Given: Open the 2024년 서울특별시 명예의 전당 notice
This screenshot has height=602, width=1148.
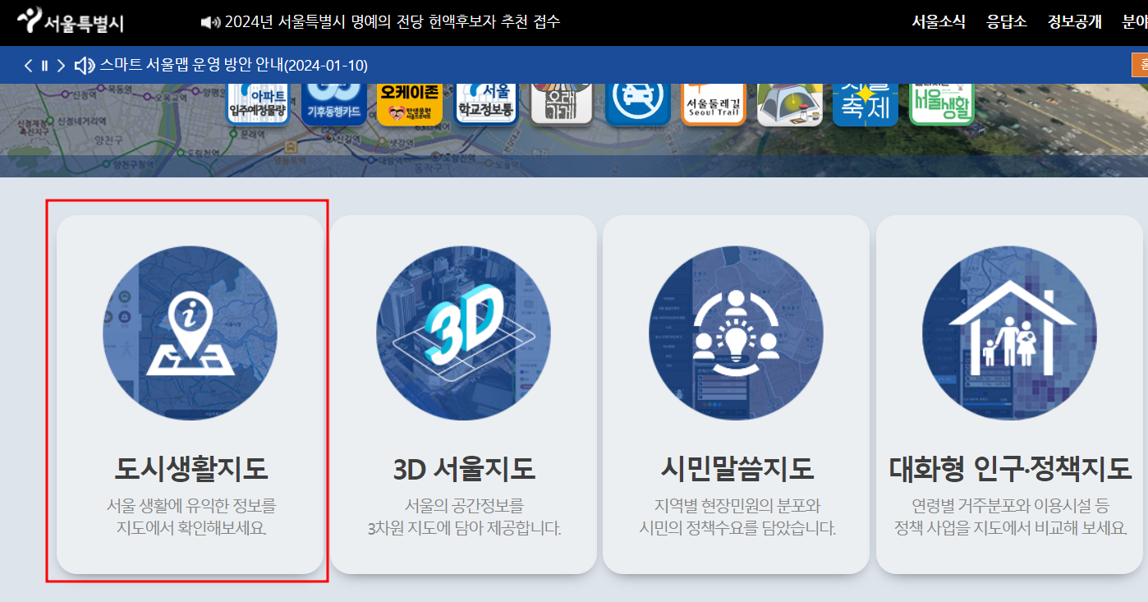Looking at the screenshot, I should pos(393,22).
